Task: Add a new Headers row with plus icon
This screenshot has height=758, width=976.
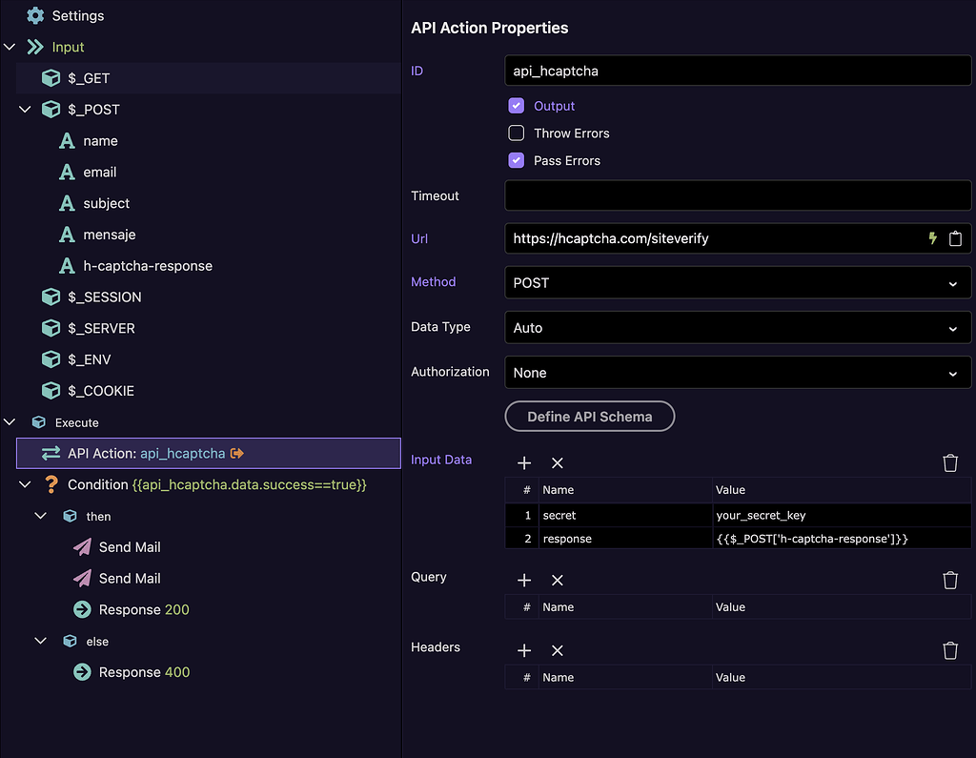Action: [x=524, y=650]
